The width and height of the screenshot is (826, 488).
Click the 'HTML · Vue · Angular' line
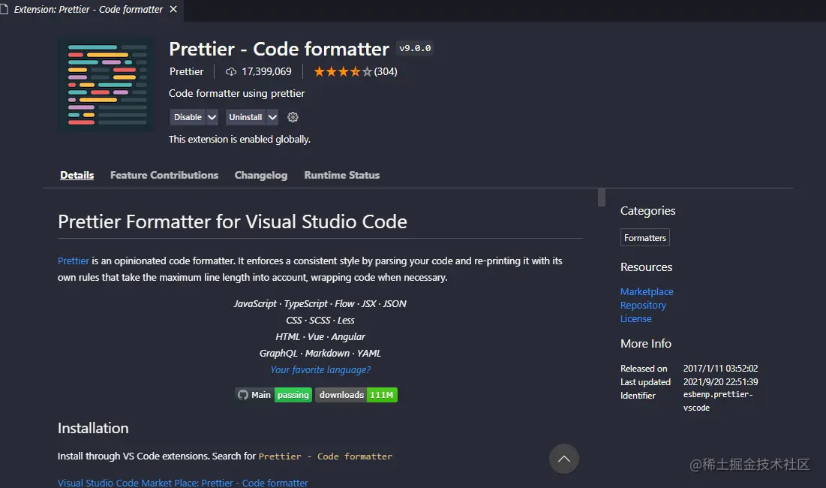coord(320,337)
